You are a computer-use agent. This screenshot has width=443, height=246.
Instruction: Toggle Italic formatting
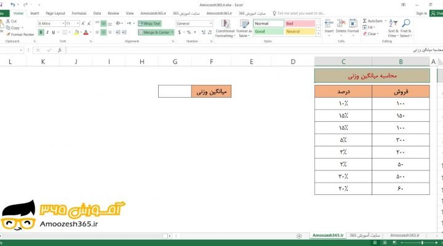pyautogui.click(x=47, y=32)
